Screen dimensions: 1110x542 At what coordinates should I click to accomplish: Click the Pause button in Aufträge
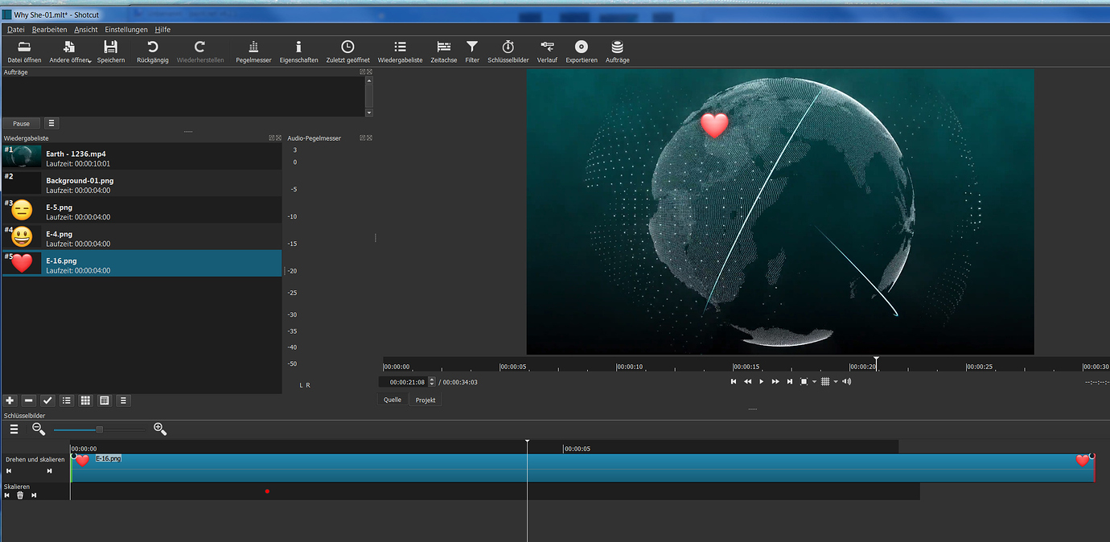[21, 124]
